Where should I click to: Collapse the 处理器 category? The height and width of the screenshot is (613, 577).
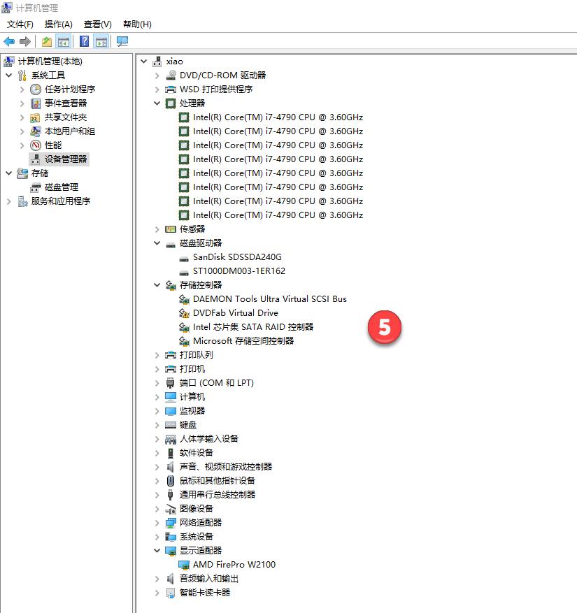[x=157, y=103]
